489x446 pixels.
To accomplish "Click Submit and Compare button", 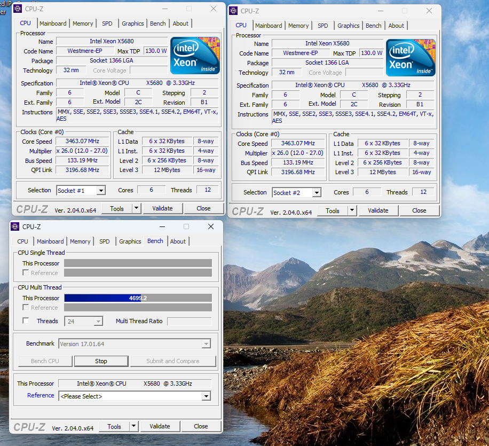I will tap(173, 361).
